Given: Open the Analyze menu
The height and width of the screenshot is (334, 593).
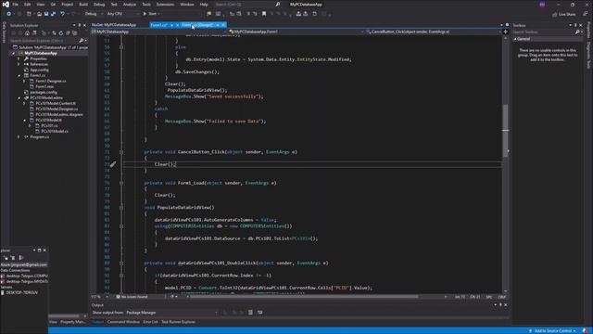Looking at the screenshot, I should point(129,5).
